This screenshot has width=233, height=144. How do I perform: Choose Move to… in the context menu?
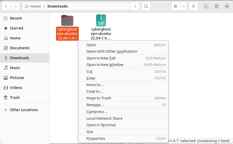pyautogui.click(x=123, y=85)
